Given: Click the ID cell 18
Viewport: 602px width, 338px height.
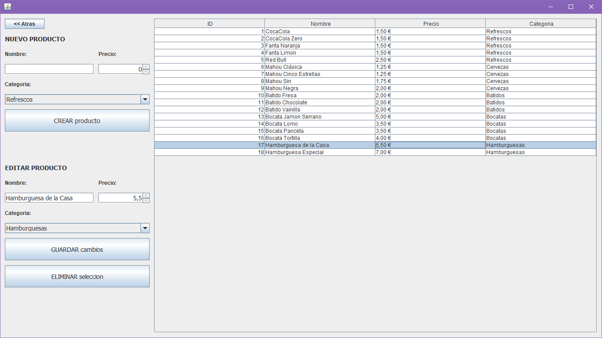Looking at the screenshot, I should 210,152.
